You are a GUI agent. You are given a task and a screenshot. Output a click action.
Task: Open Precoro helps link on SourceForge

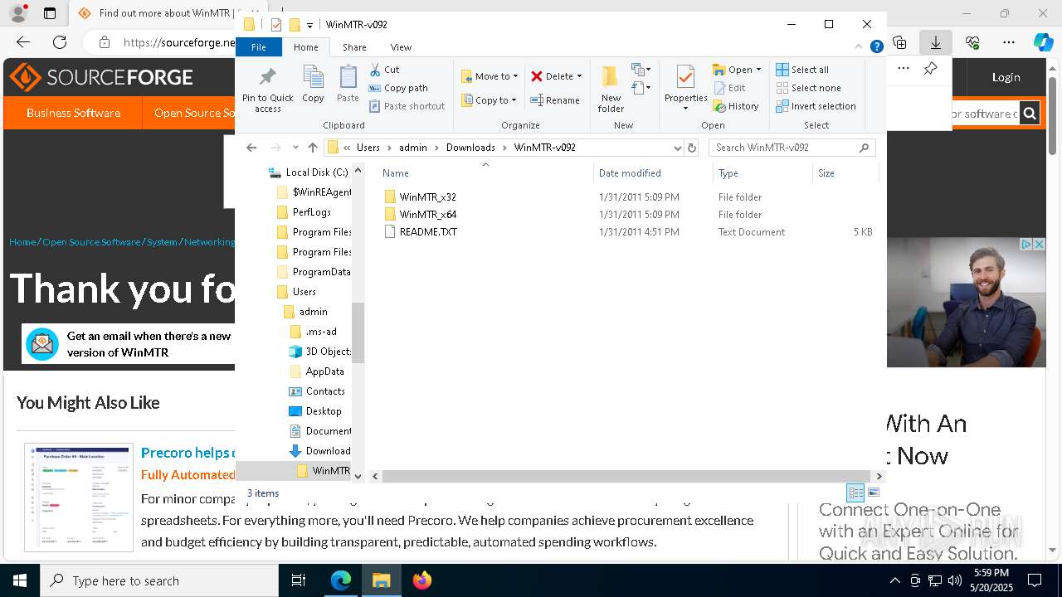(188, 453)
